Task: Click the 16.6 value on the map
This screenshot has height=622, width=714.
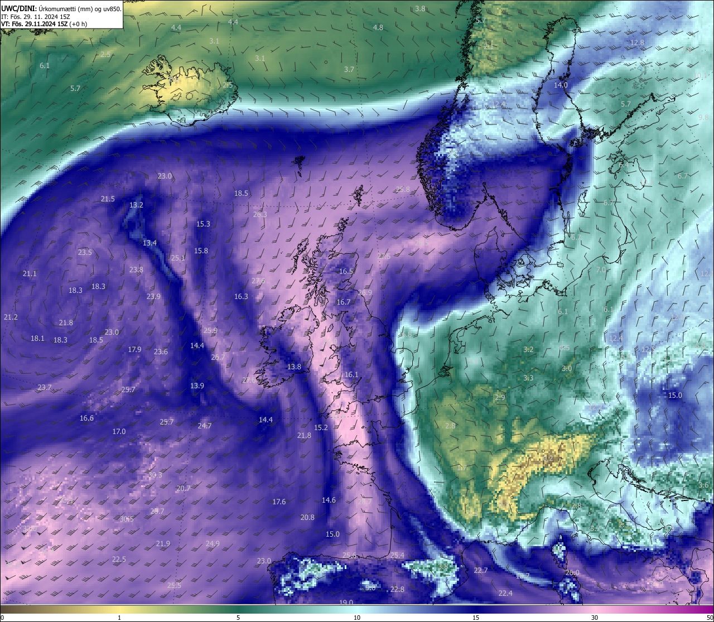Action: tap(86, 418)
